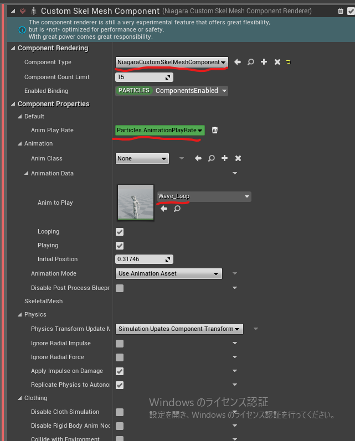
Task: Collapse the Animation category
Action: 19,144
